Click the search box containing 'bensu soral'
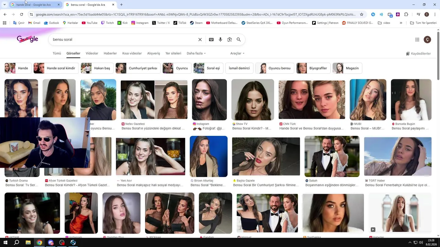Screen dimensions: 440x247 pos(124,39)
